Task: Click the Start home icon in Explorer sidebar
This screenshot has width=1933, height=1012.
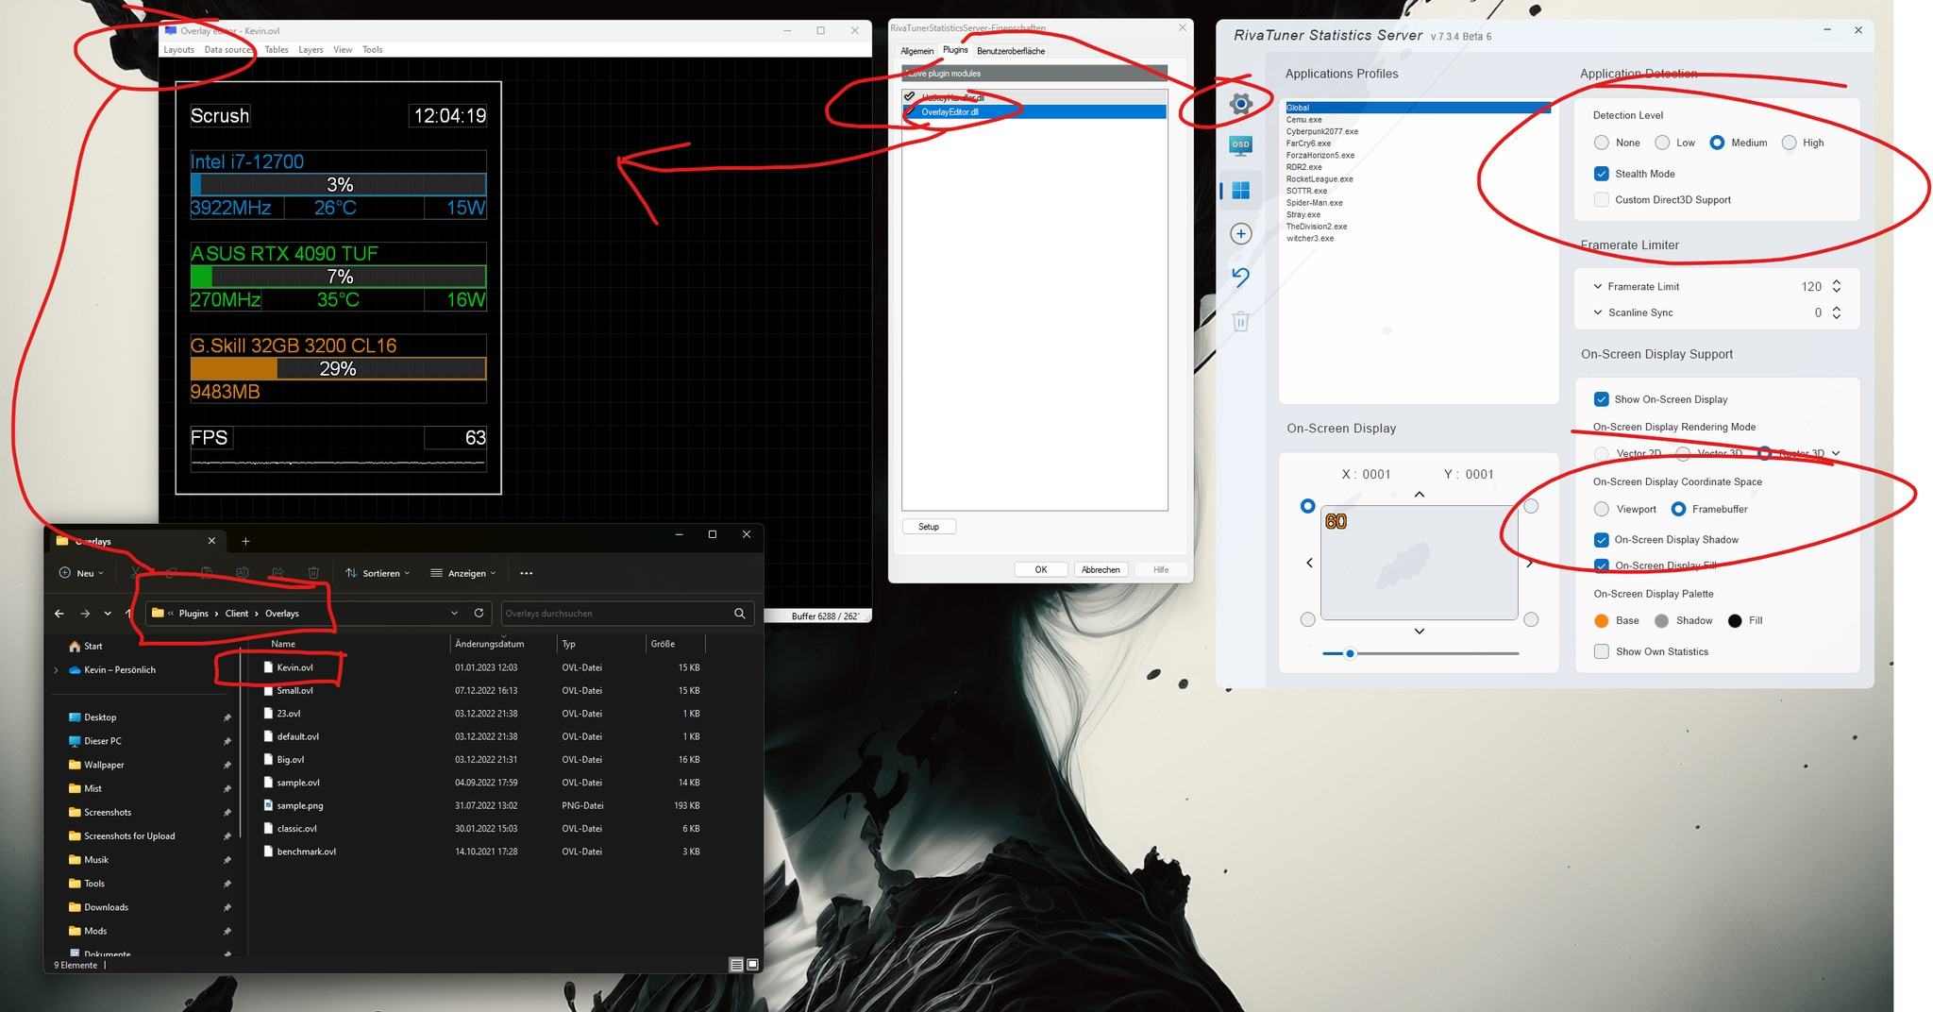Action: pos(75,647)
